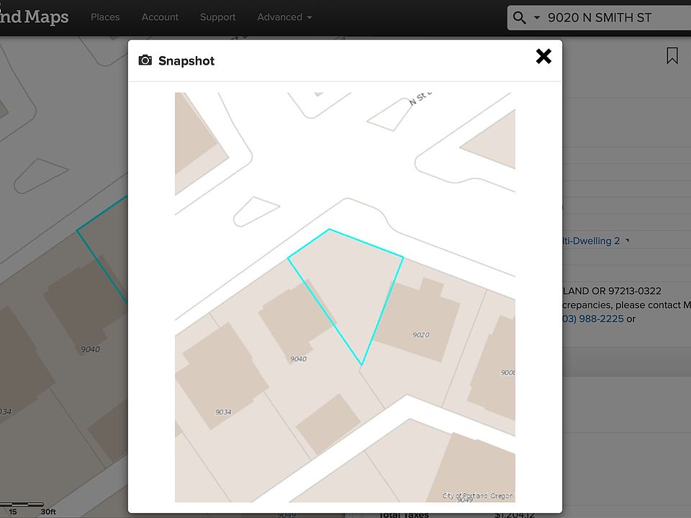691x518 pixels.
Task: Open the search type dropdown caret
Action: pos(537,17)
